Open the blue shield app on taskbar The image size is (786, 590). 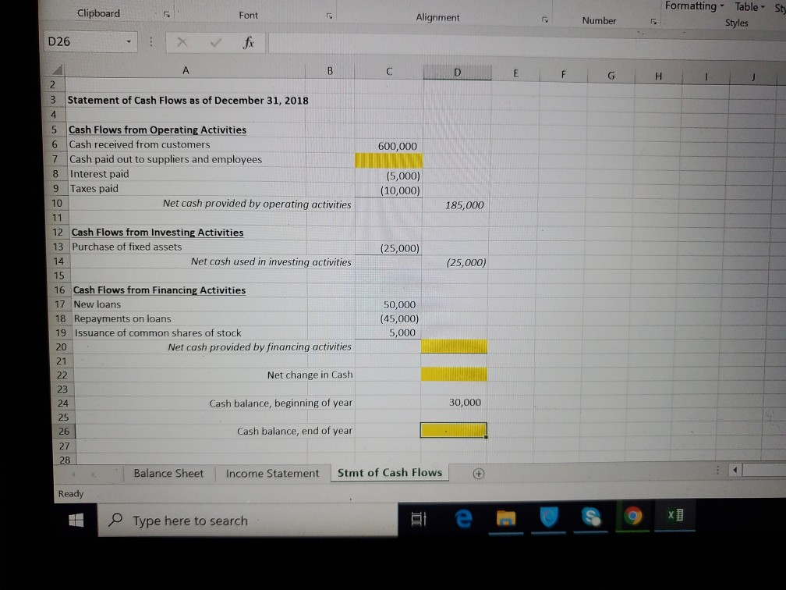[549, 517]
